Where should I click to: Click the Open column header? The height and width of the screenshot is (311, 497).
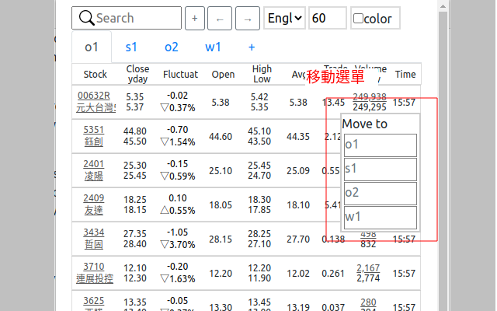[223, 75]
